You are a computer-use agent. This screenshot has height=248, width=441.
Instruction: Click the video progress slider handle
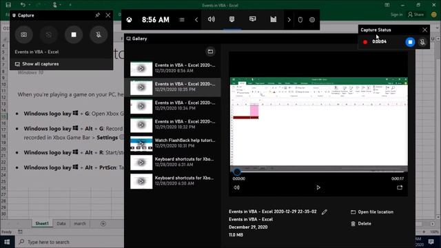point(237,172)
